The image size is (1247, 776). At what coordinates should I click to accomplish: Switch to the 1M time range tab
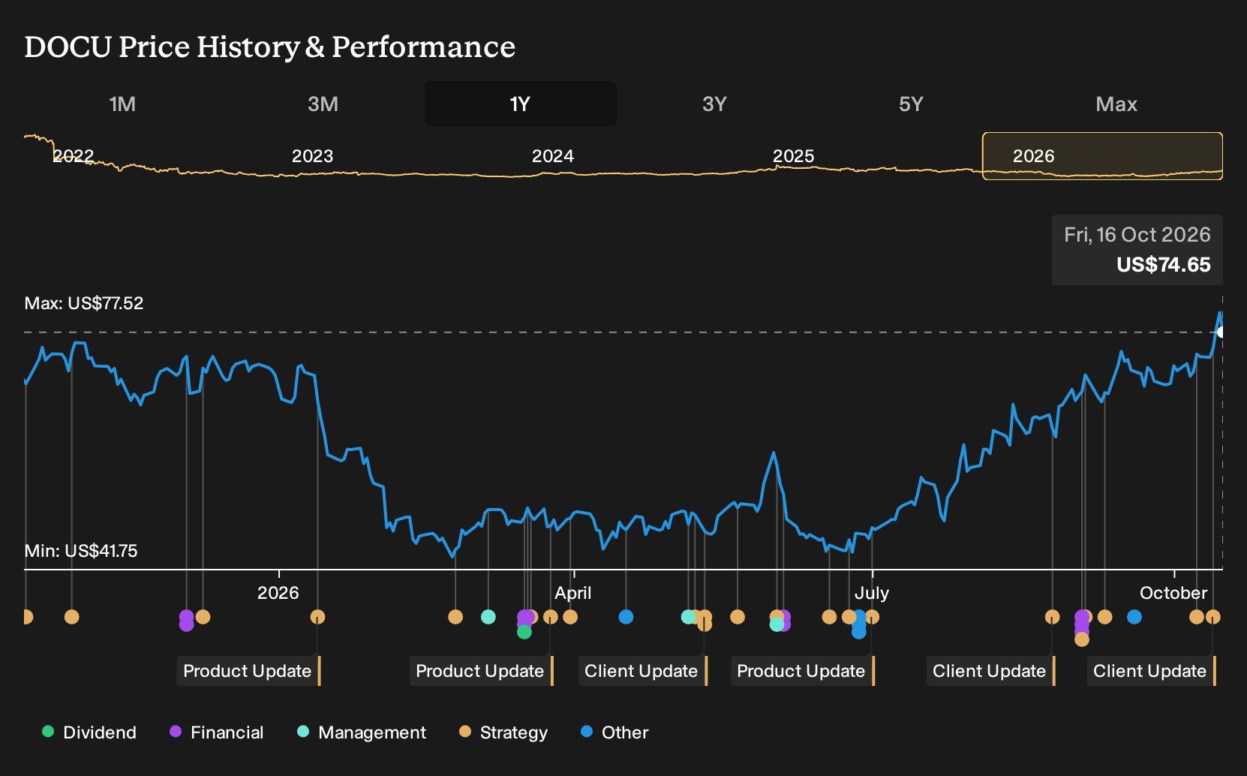[x=122, y=104]
